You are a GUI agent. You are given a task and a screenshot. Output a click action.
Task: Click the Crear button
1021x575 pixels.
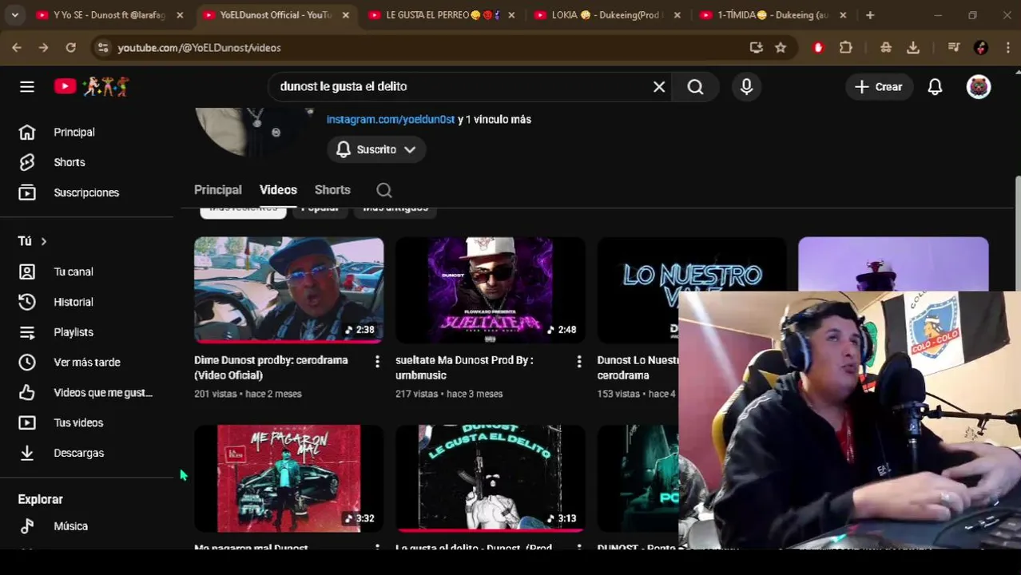click(x=879, y=87)
